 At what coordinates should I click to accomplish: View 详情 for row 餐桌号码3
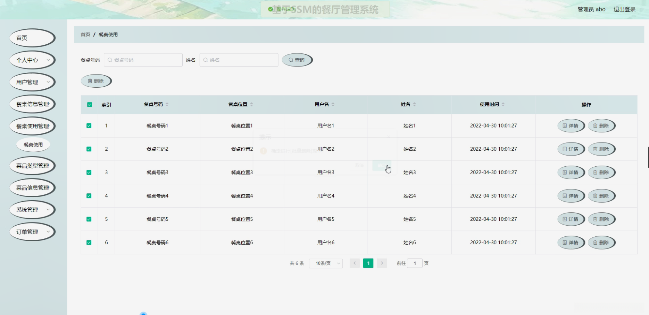coord(571,173)
